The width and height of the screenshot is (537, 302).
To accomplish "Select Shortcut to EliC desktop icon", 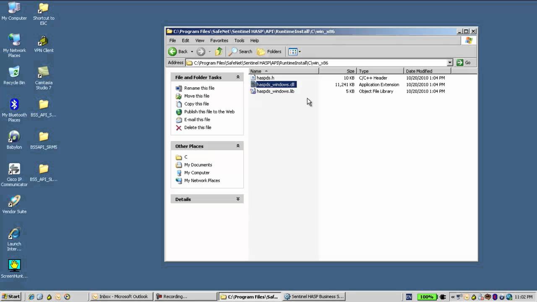I will pos(44,14).
